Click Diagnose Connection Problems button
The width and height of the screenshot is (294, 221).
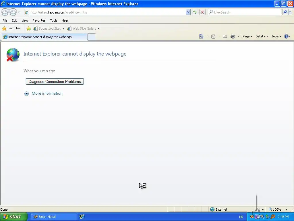coord(55,81)
